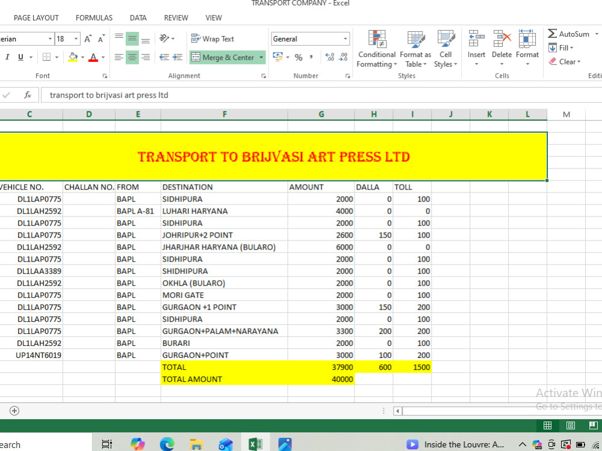Switch to Page Layout view in status bar
This screenshot has width=602, height=451.
pos(571,425)
